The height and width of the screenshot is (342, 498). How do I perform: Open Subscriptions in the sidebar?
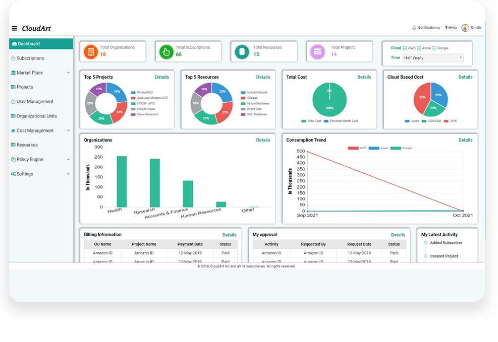(30, 58)
